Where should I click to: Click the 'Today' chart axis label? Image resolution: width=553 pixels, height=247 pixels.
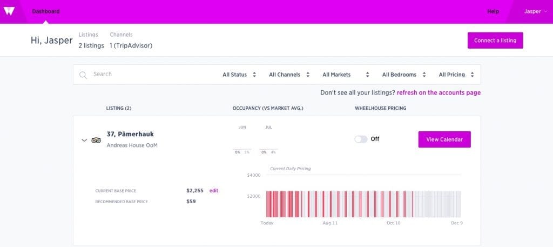267,223
